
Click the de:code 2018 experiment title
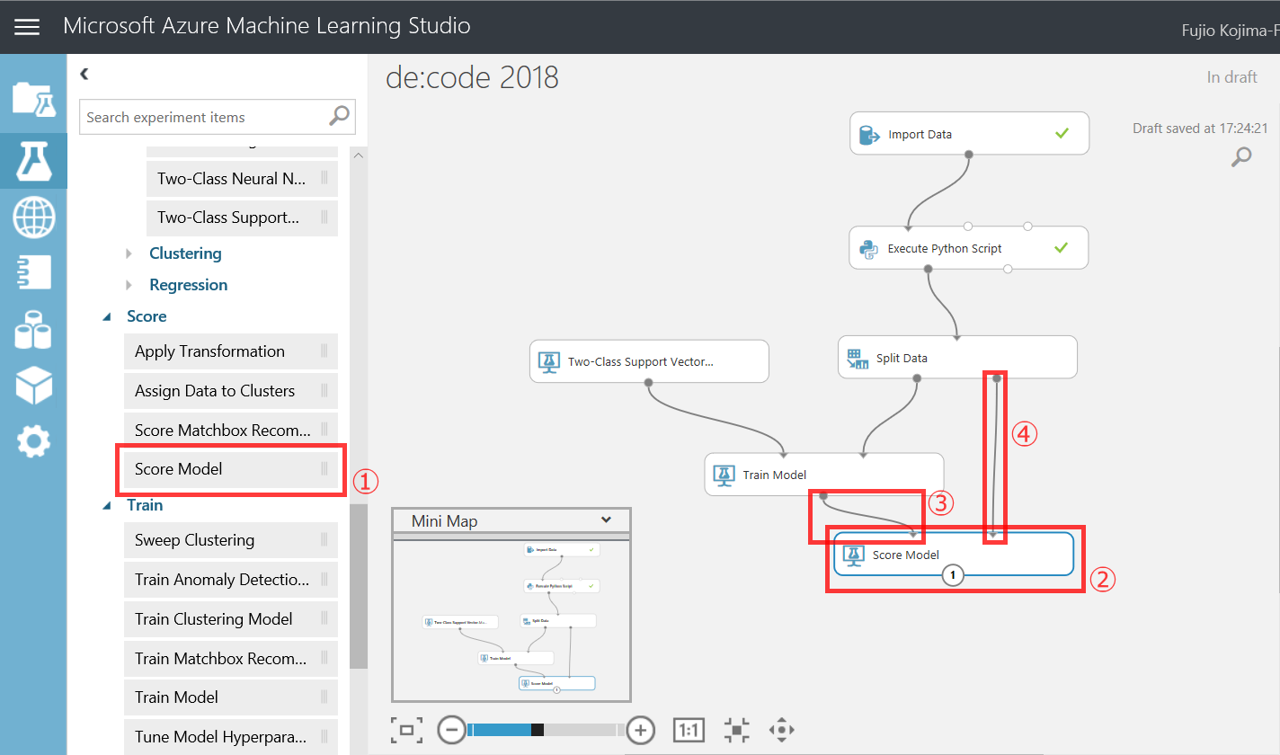tap(472, 77)
